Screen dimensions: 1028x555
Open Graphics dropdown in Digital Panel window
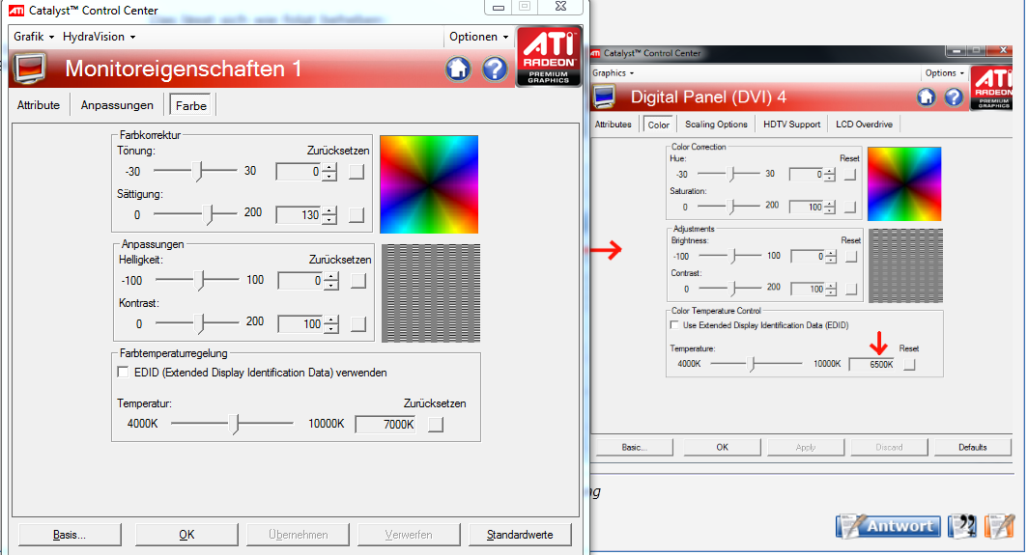coord(613,72)
